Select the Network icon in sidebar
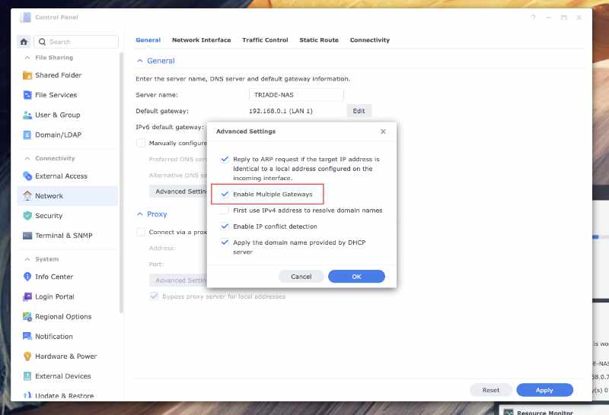 [x=27, y=196]
